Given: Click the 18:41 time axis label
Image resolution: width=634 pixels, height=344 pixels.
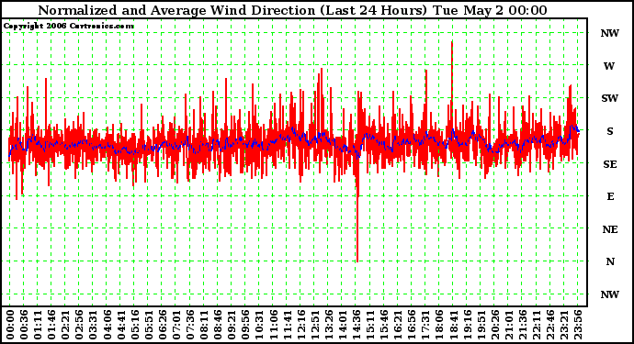Looking at the screenshot, I should pos(453,325).
